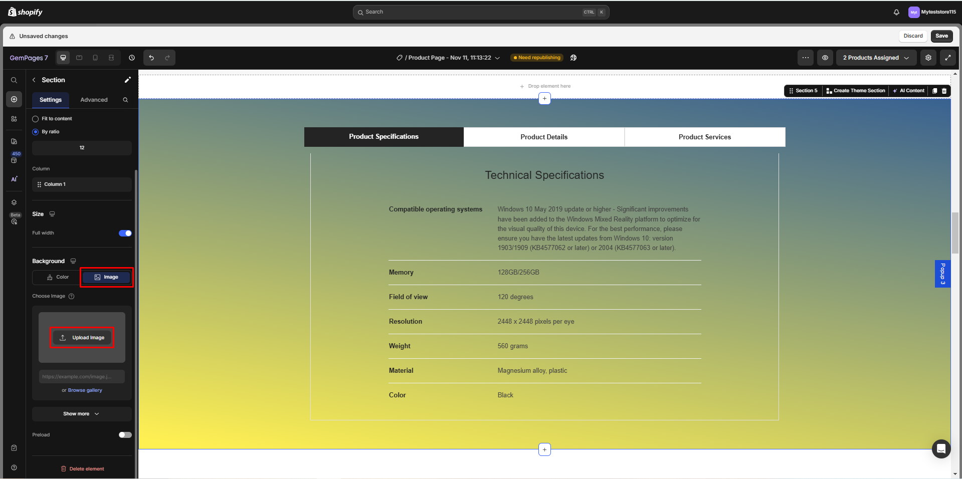Open the Color background option

(57, 277)
